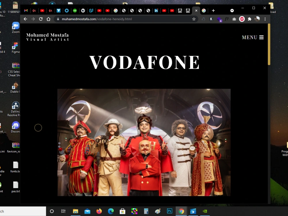Switch to the last Google tab on the right
288x216 pixels.
point(204,11)
